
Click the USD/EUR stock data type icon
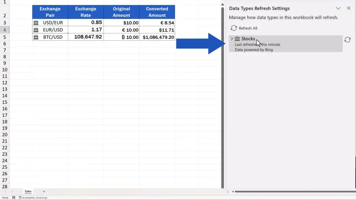36,23
